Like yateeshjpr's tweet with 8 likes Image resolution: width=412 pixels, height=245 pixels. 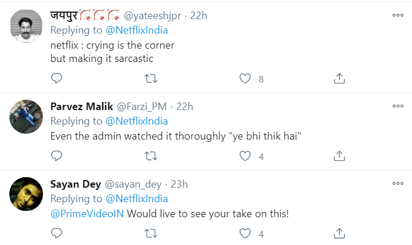245,78
